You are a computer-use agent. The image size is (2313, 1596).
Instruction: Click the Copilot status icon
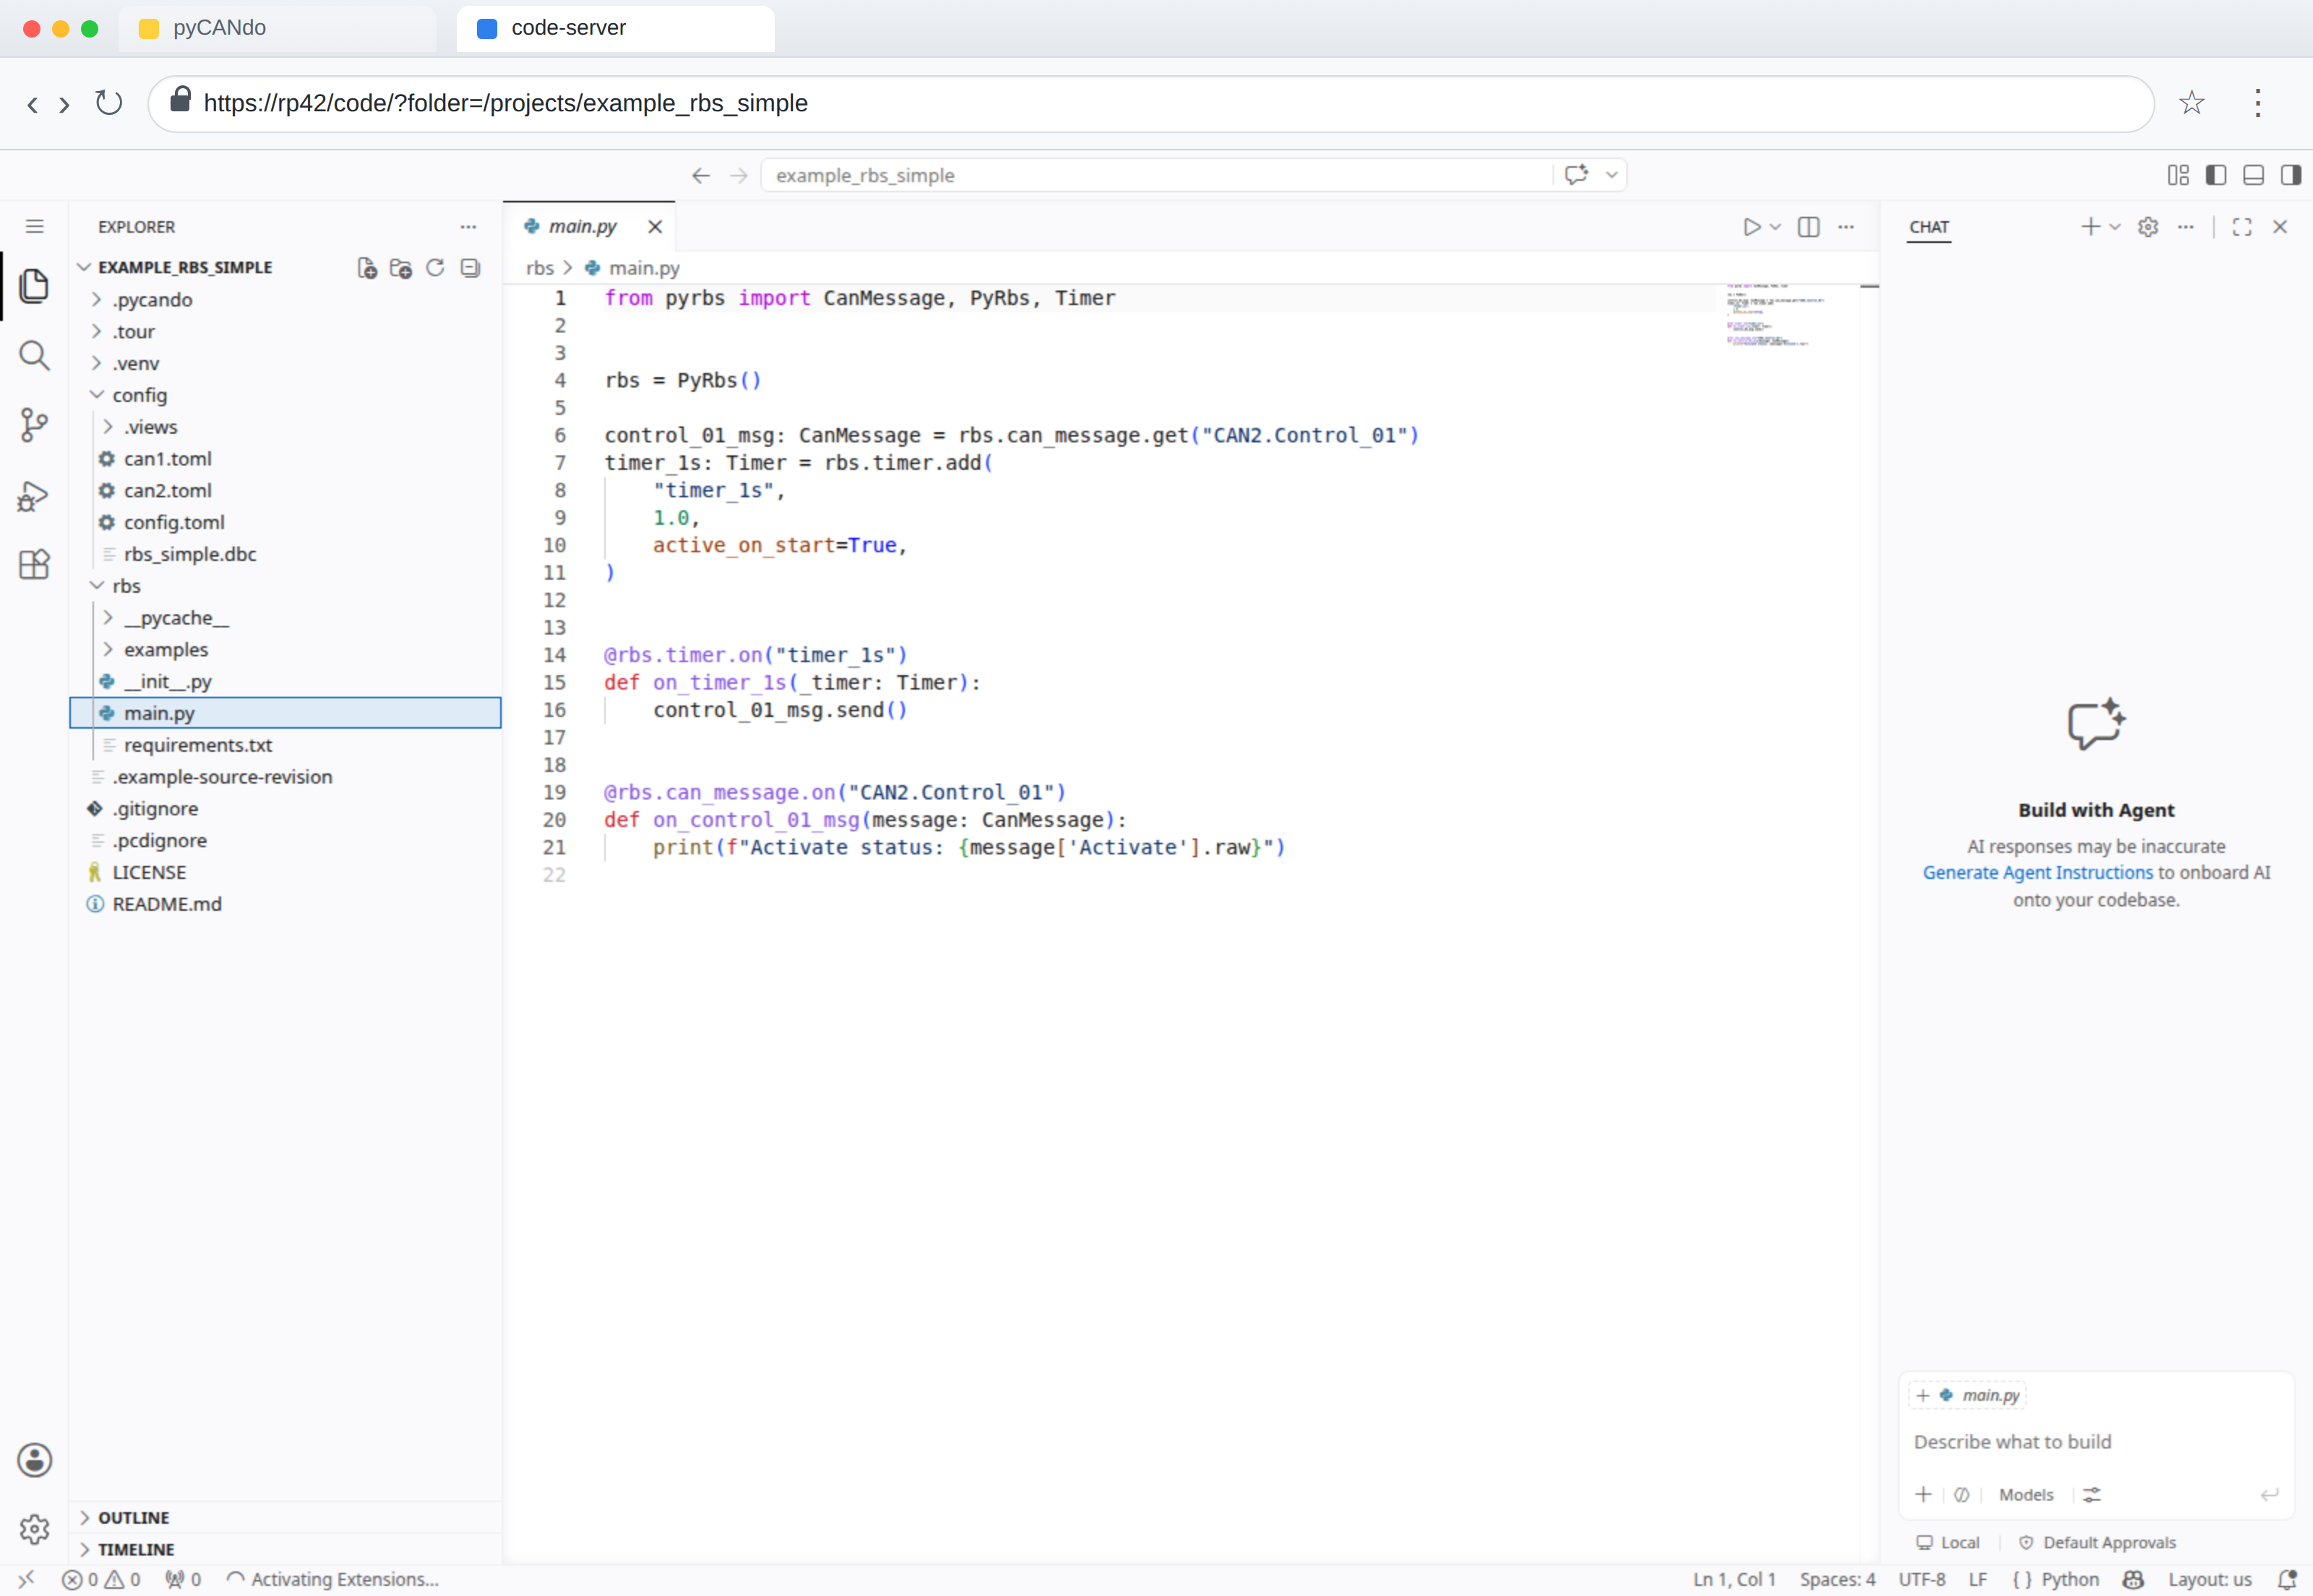(2133, 1579)
